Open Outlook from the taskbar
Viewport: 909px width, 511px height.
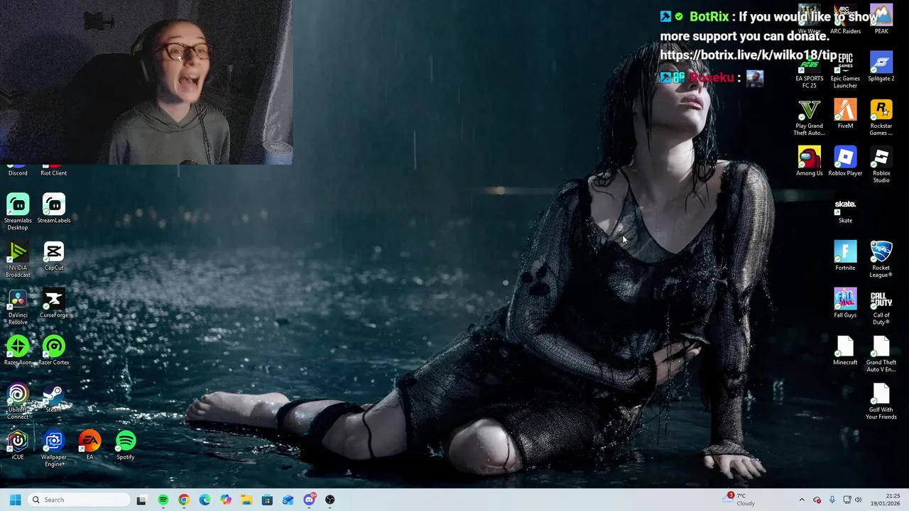coord(288,500)
